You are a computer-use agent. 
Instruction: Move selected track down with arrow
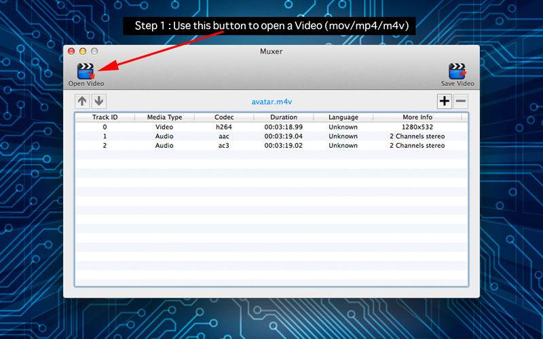click(98, 101)
